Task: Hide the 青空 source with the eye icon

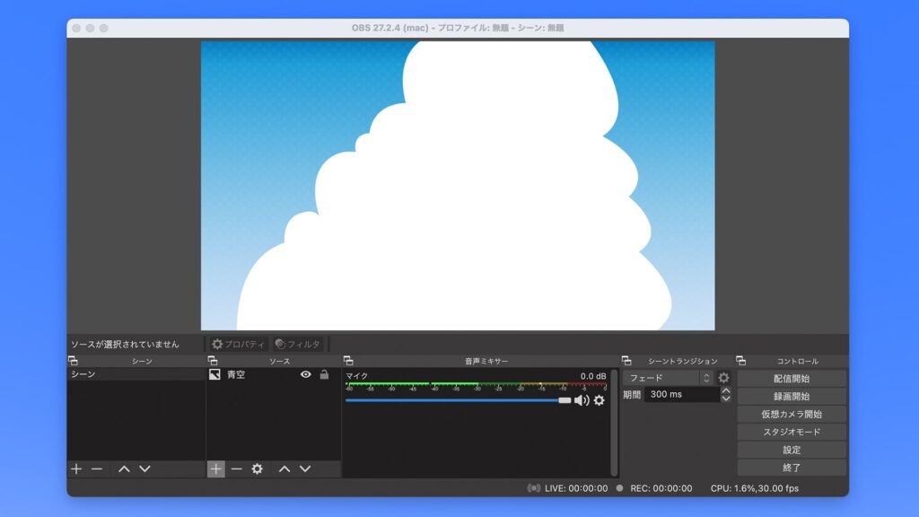Action: click(306, 374)
